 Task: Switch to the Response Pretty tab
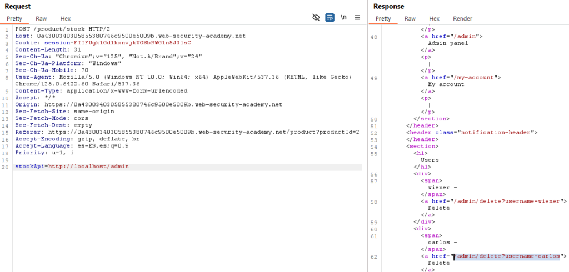pos(383,18)
